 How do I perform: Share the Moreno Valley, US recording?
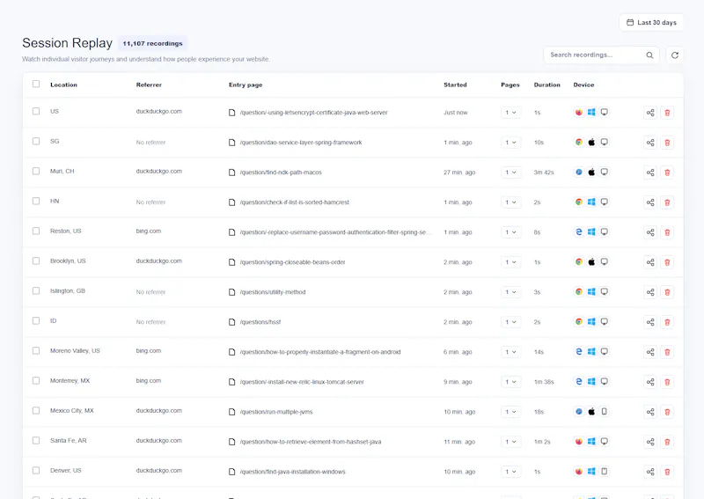click(650, 352)
